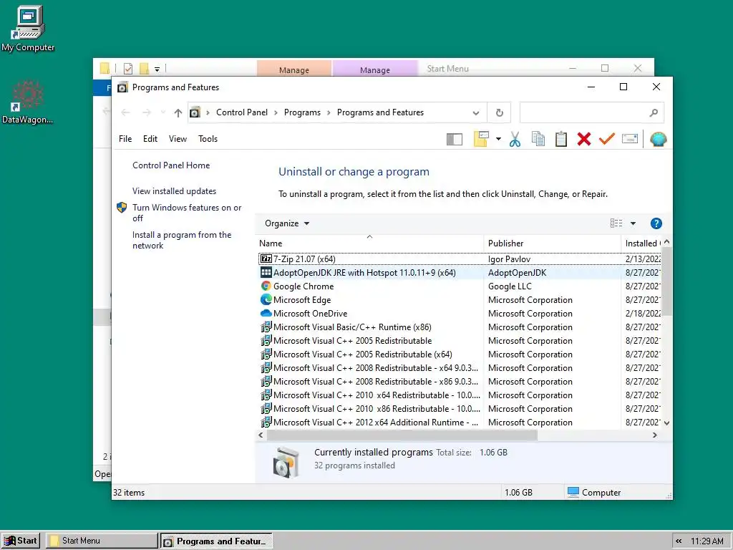Click vertical scrollbar down arrow in program list
The height and width of the screenshot is (550, 733).
(x=666, y=423)
